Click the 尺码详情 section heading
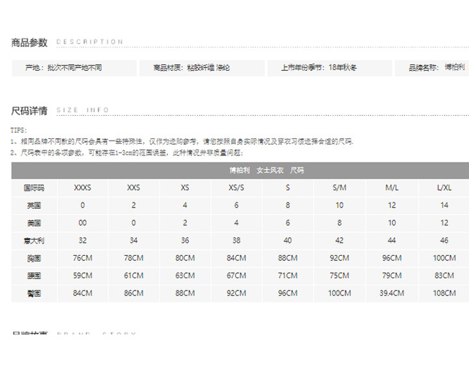This screenshot has width=469, height=372. pos(30,111)
